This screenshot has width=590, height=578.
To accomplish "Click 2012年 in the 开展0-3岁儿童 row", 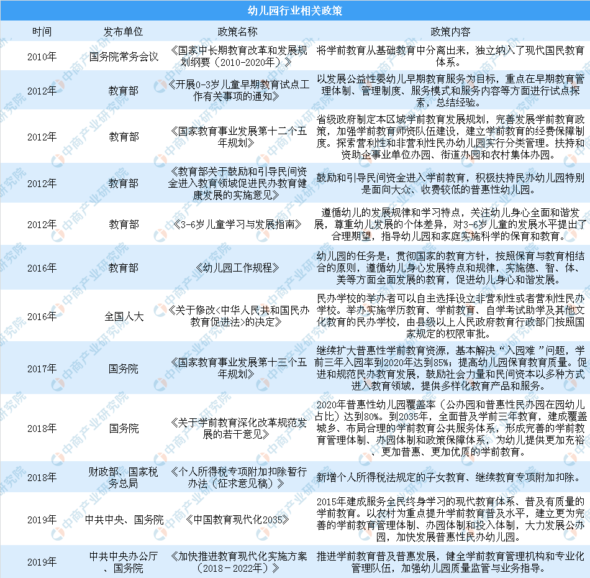I will point(42,90).
